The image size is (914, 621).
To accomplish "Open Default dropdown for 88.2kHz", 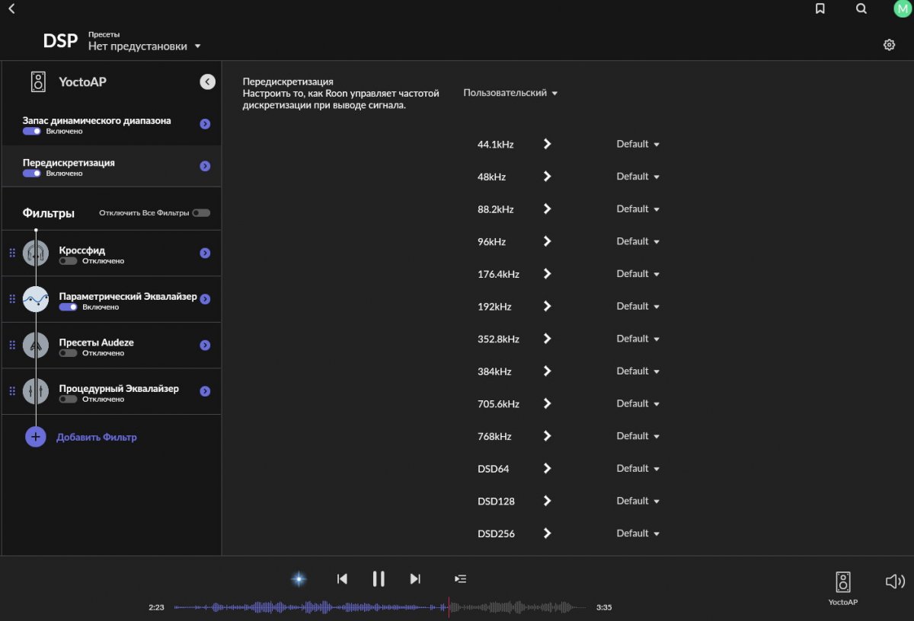I will (x=638, y=209).
